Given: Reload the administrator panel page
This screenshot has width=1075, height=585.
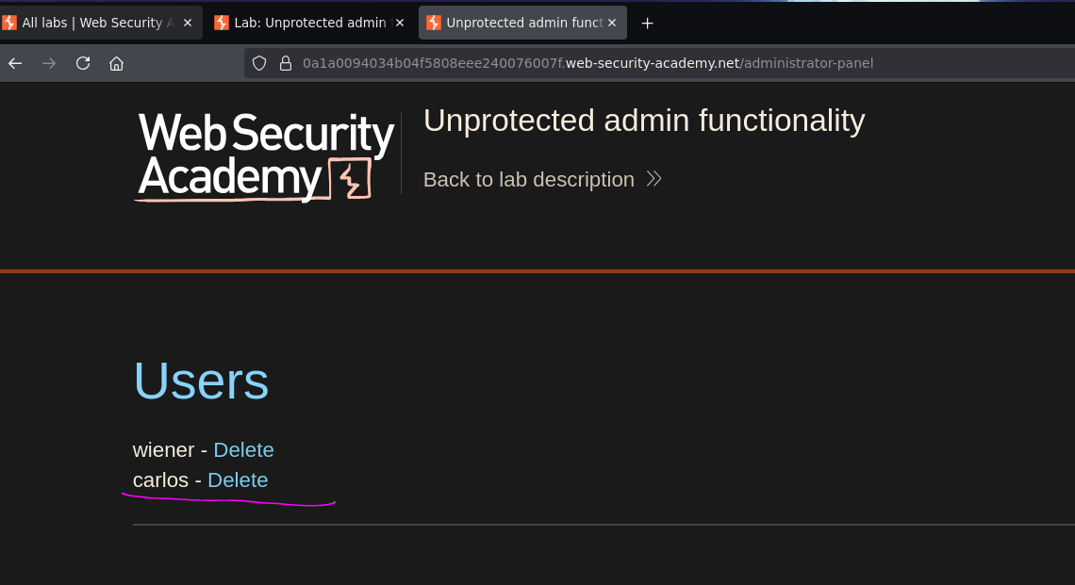Looking at the screenshot, I should pyautogui.click(x=83, y=64).
